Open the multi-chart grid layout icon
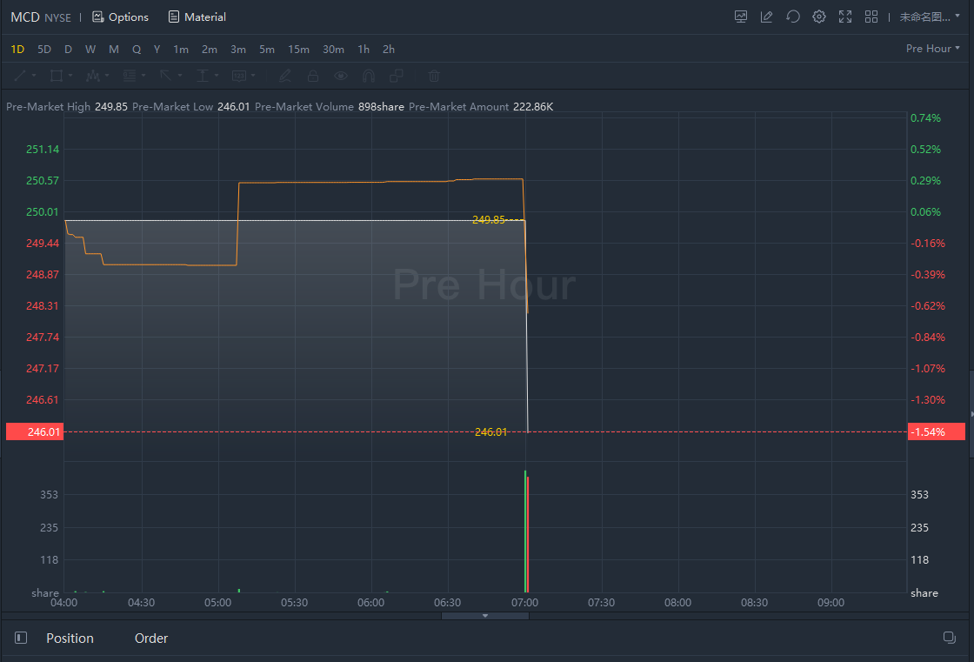Viewport: 974px width, 662px height. [871, 17]
